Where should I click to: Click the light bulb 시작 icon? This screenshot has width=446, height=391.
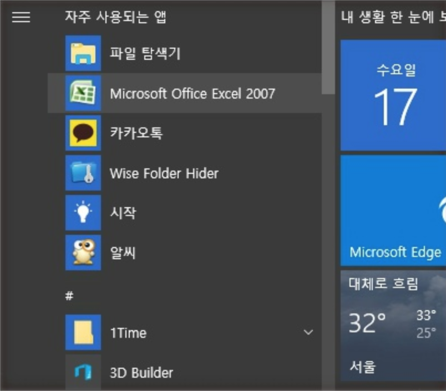(x=83, y=213)
